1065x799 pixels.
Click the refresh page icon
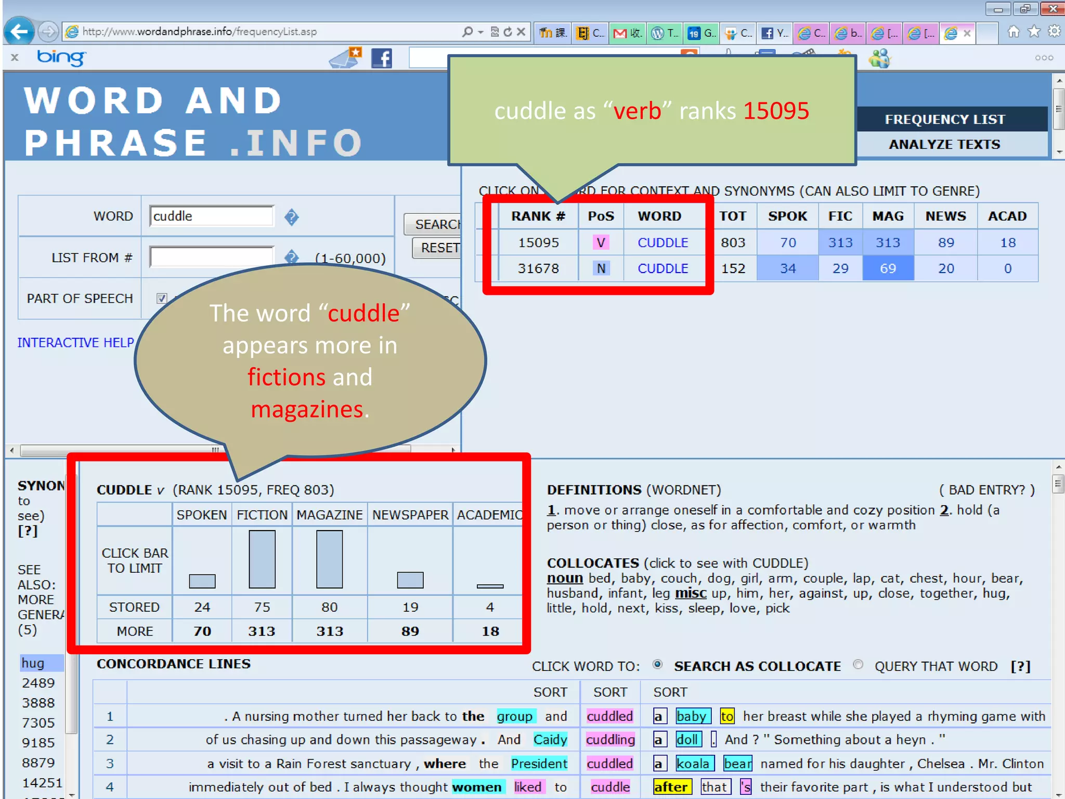[x=508, y=32]
